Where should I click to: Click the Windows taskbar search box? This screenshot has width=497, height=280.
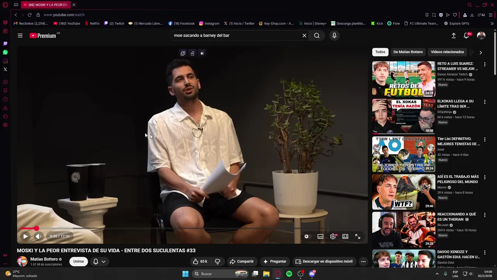tap(221, 274)
